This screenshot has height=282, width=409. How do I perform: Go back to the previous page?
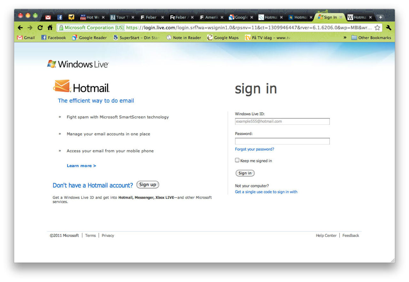(20, 28)
